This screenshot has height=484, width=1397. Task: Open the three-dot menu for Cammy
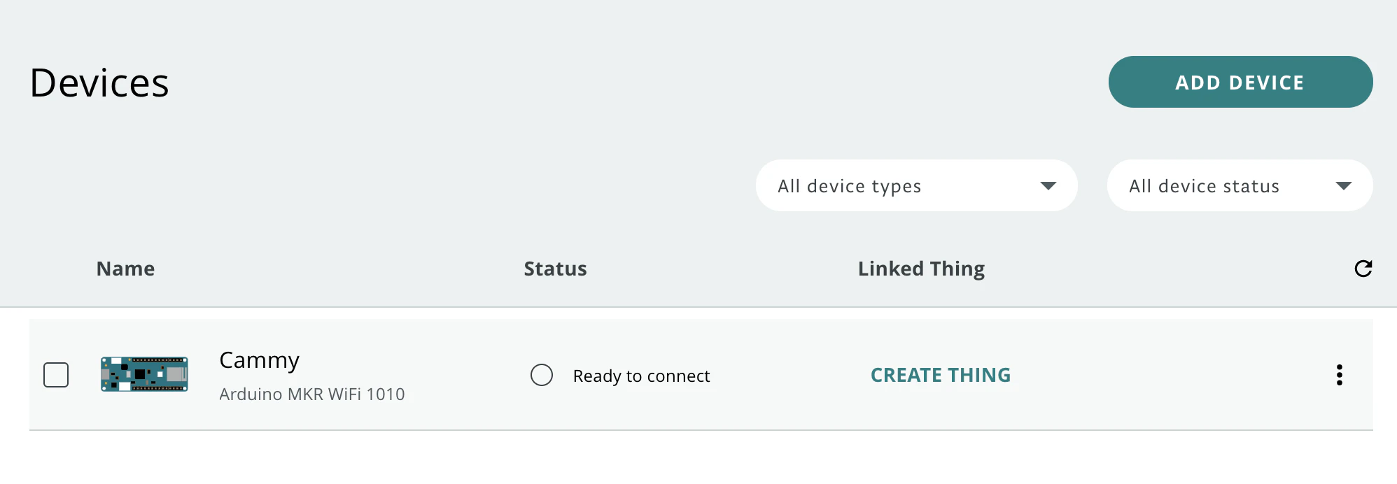[x=1339, y=375]
